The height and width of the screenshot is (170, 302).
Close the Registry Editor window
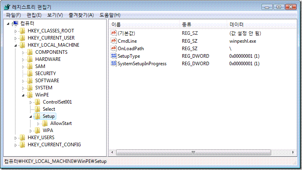[x=291, y=7]
